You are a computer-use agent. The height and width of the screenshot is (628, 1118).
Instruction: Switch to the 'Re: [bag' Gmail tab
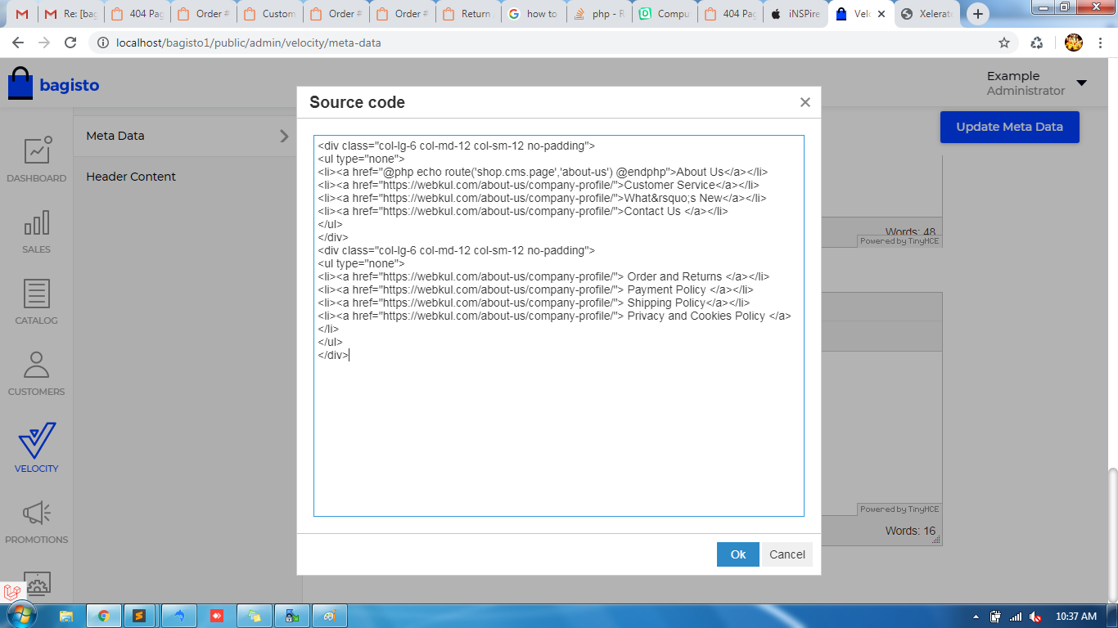(70, 14)
